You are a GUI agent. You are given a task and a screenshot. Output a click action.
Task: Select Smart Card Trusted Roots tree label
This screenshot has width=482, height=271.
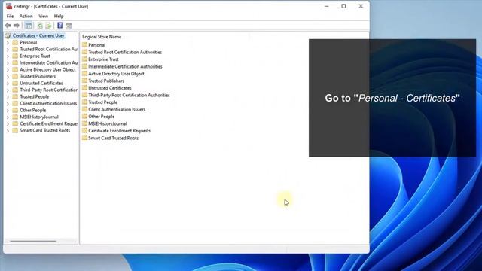45,130
